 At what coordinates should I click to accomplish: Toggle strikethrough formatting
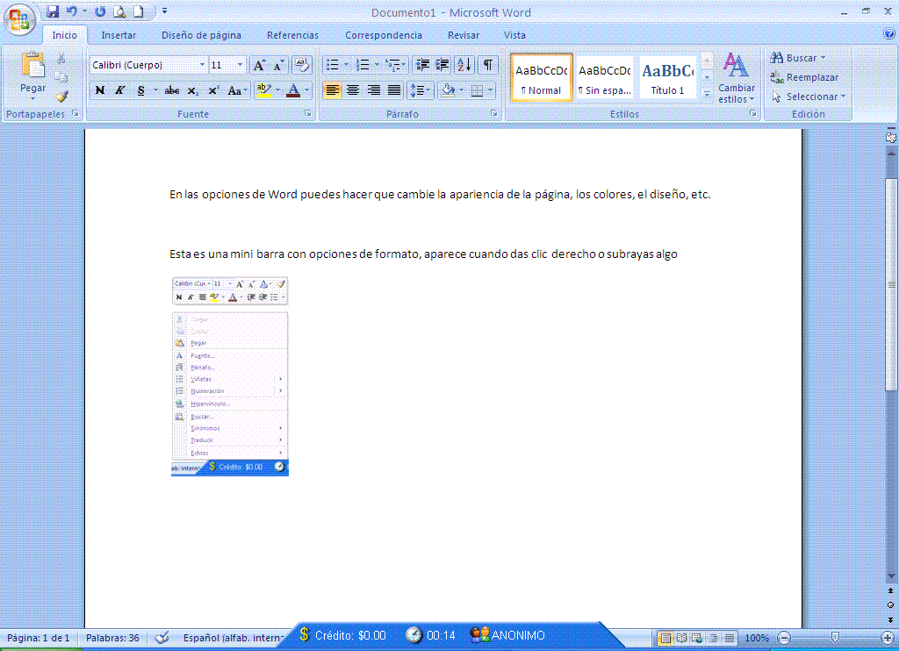tap(171, 90)
